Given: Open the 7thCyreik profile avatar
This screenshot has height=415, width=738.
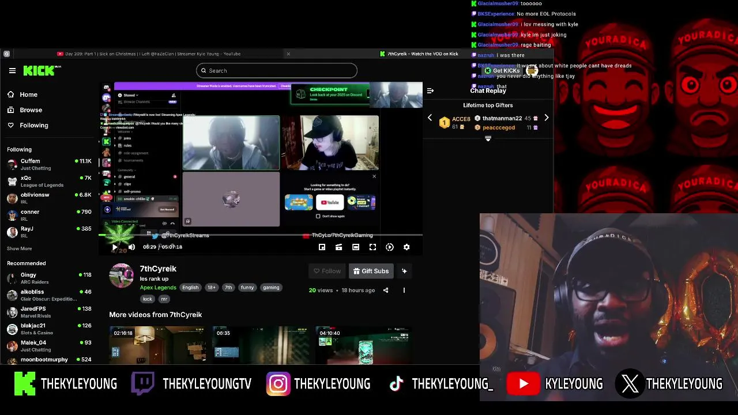Looking at the screenshot, I should point(122,276).
